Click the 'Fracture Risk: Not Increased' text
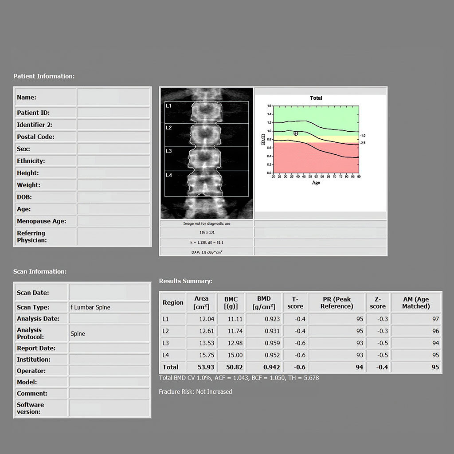Screen dimensions: 454x454 click(196, 391)
